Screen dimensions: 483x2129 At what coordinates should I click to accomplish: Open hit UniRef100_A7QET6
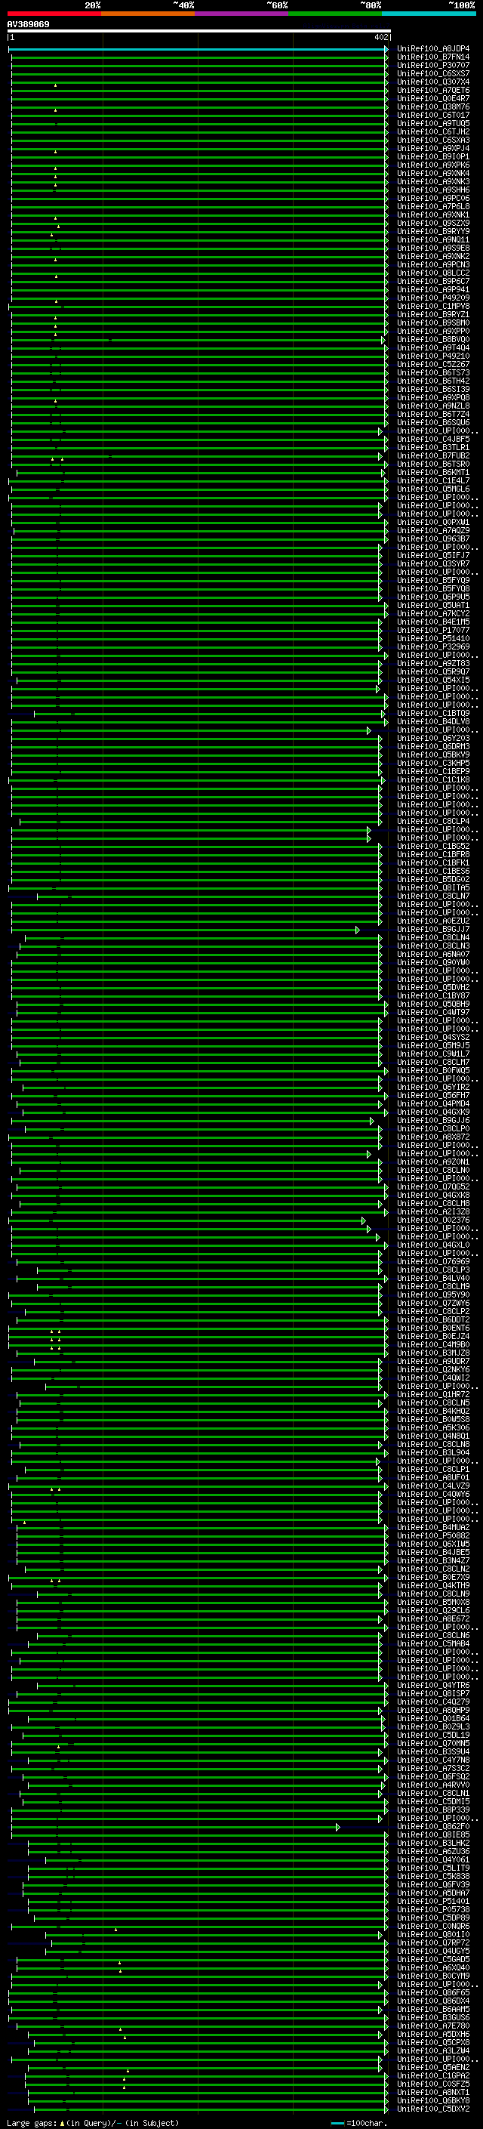point(432,90)
